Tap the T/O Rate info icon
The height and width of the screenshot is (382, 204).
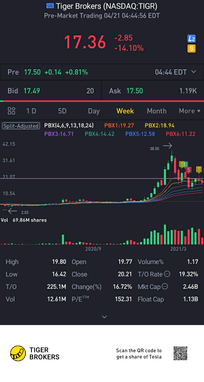coord(167,274)
